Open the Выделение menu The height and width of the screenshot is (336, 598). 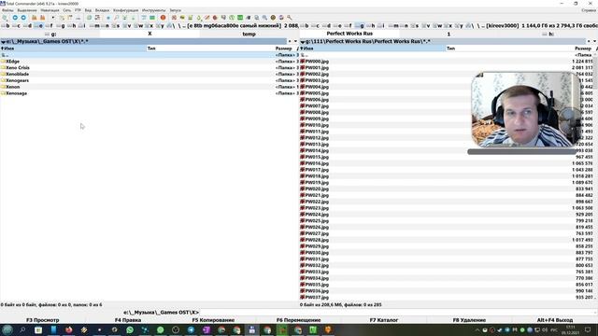[x=27, y=10]
